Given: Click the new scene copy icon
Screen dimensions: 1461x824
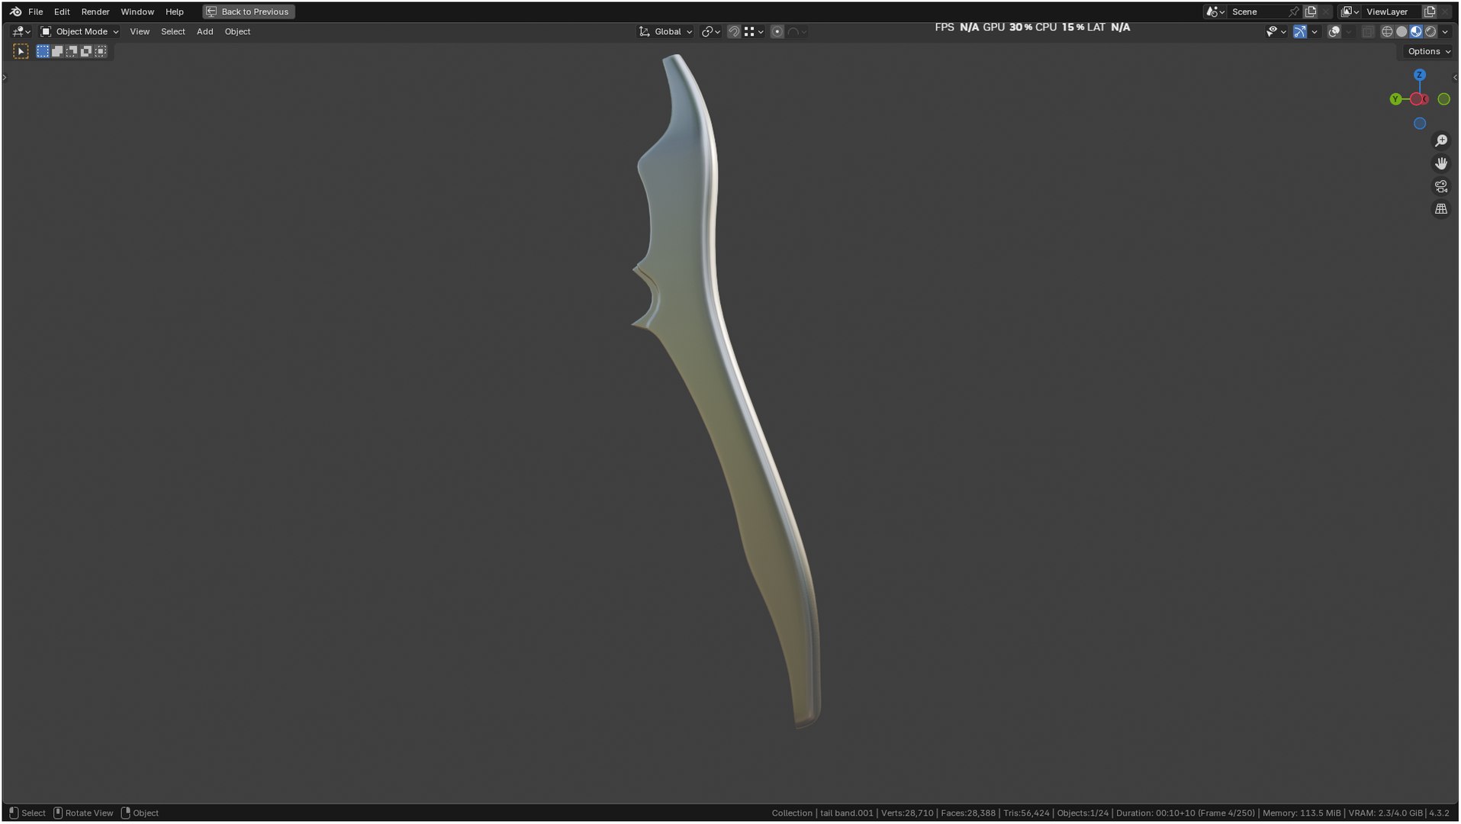Looking at the screenshot, I should (1311, 11).
